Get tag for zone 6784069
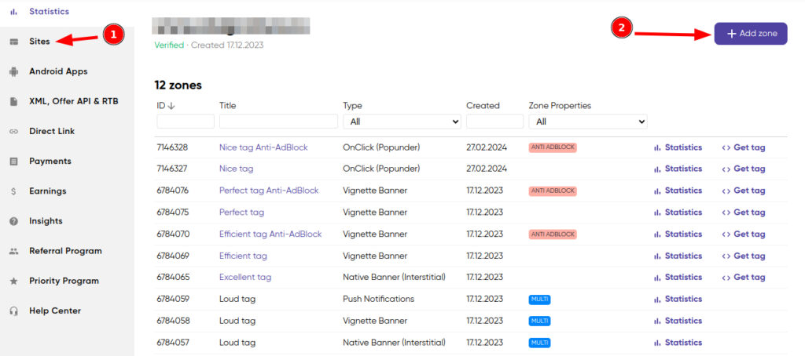This screenshot has width=805, height=356. coord(744,256)
